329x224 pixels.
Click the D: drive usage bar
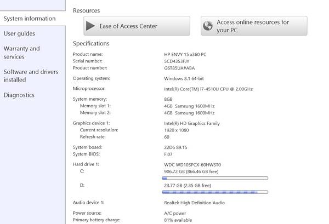click(x=215, y=192)
